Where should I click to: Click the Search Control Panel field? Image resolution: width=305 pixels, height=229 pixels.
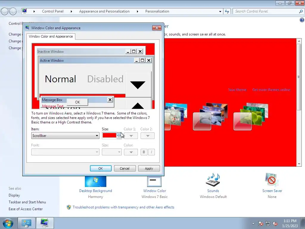pos(266,11)
